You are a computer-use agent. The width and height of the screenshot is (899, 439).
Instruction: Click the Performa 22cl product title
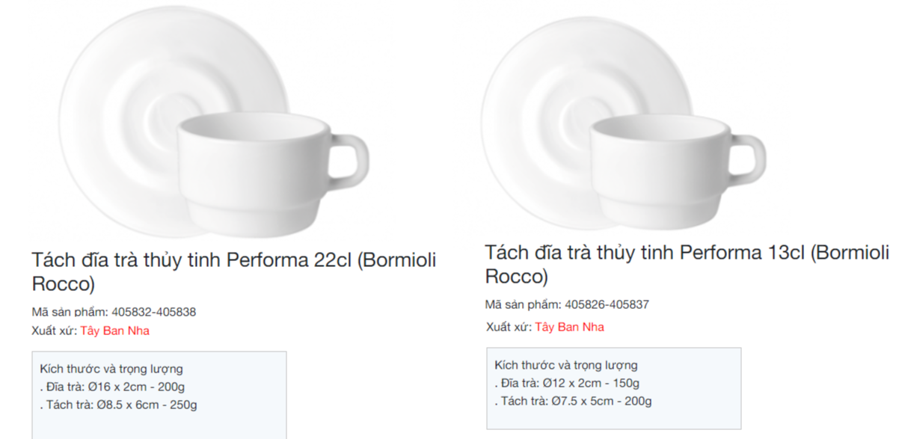pos(234,272)
